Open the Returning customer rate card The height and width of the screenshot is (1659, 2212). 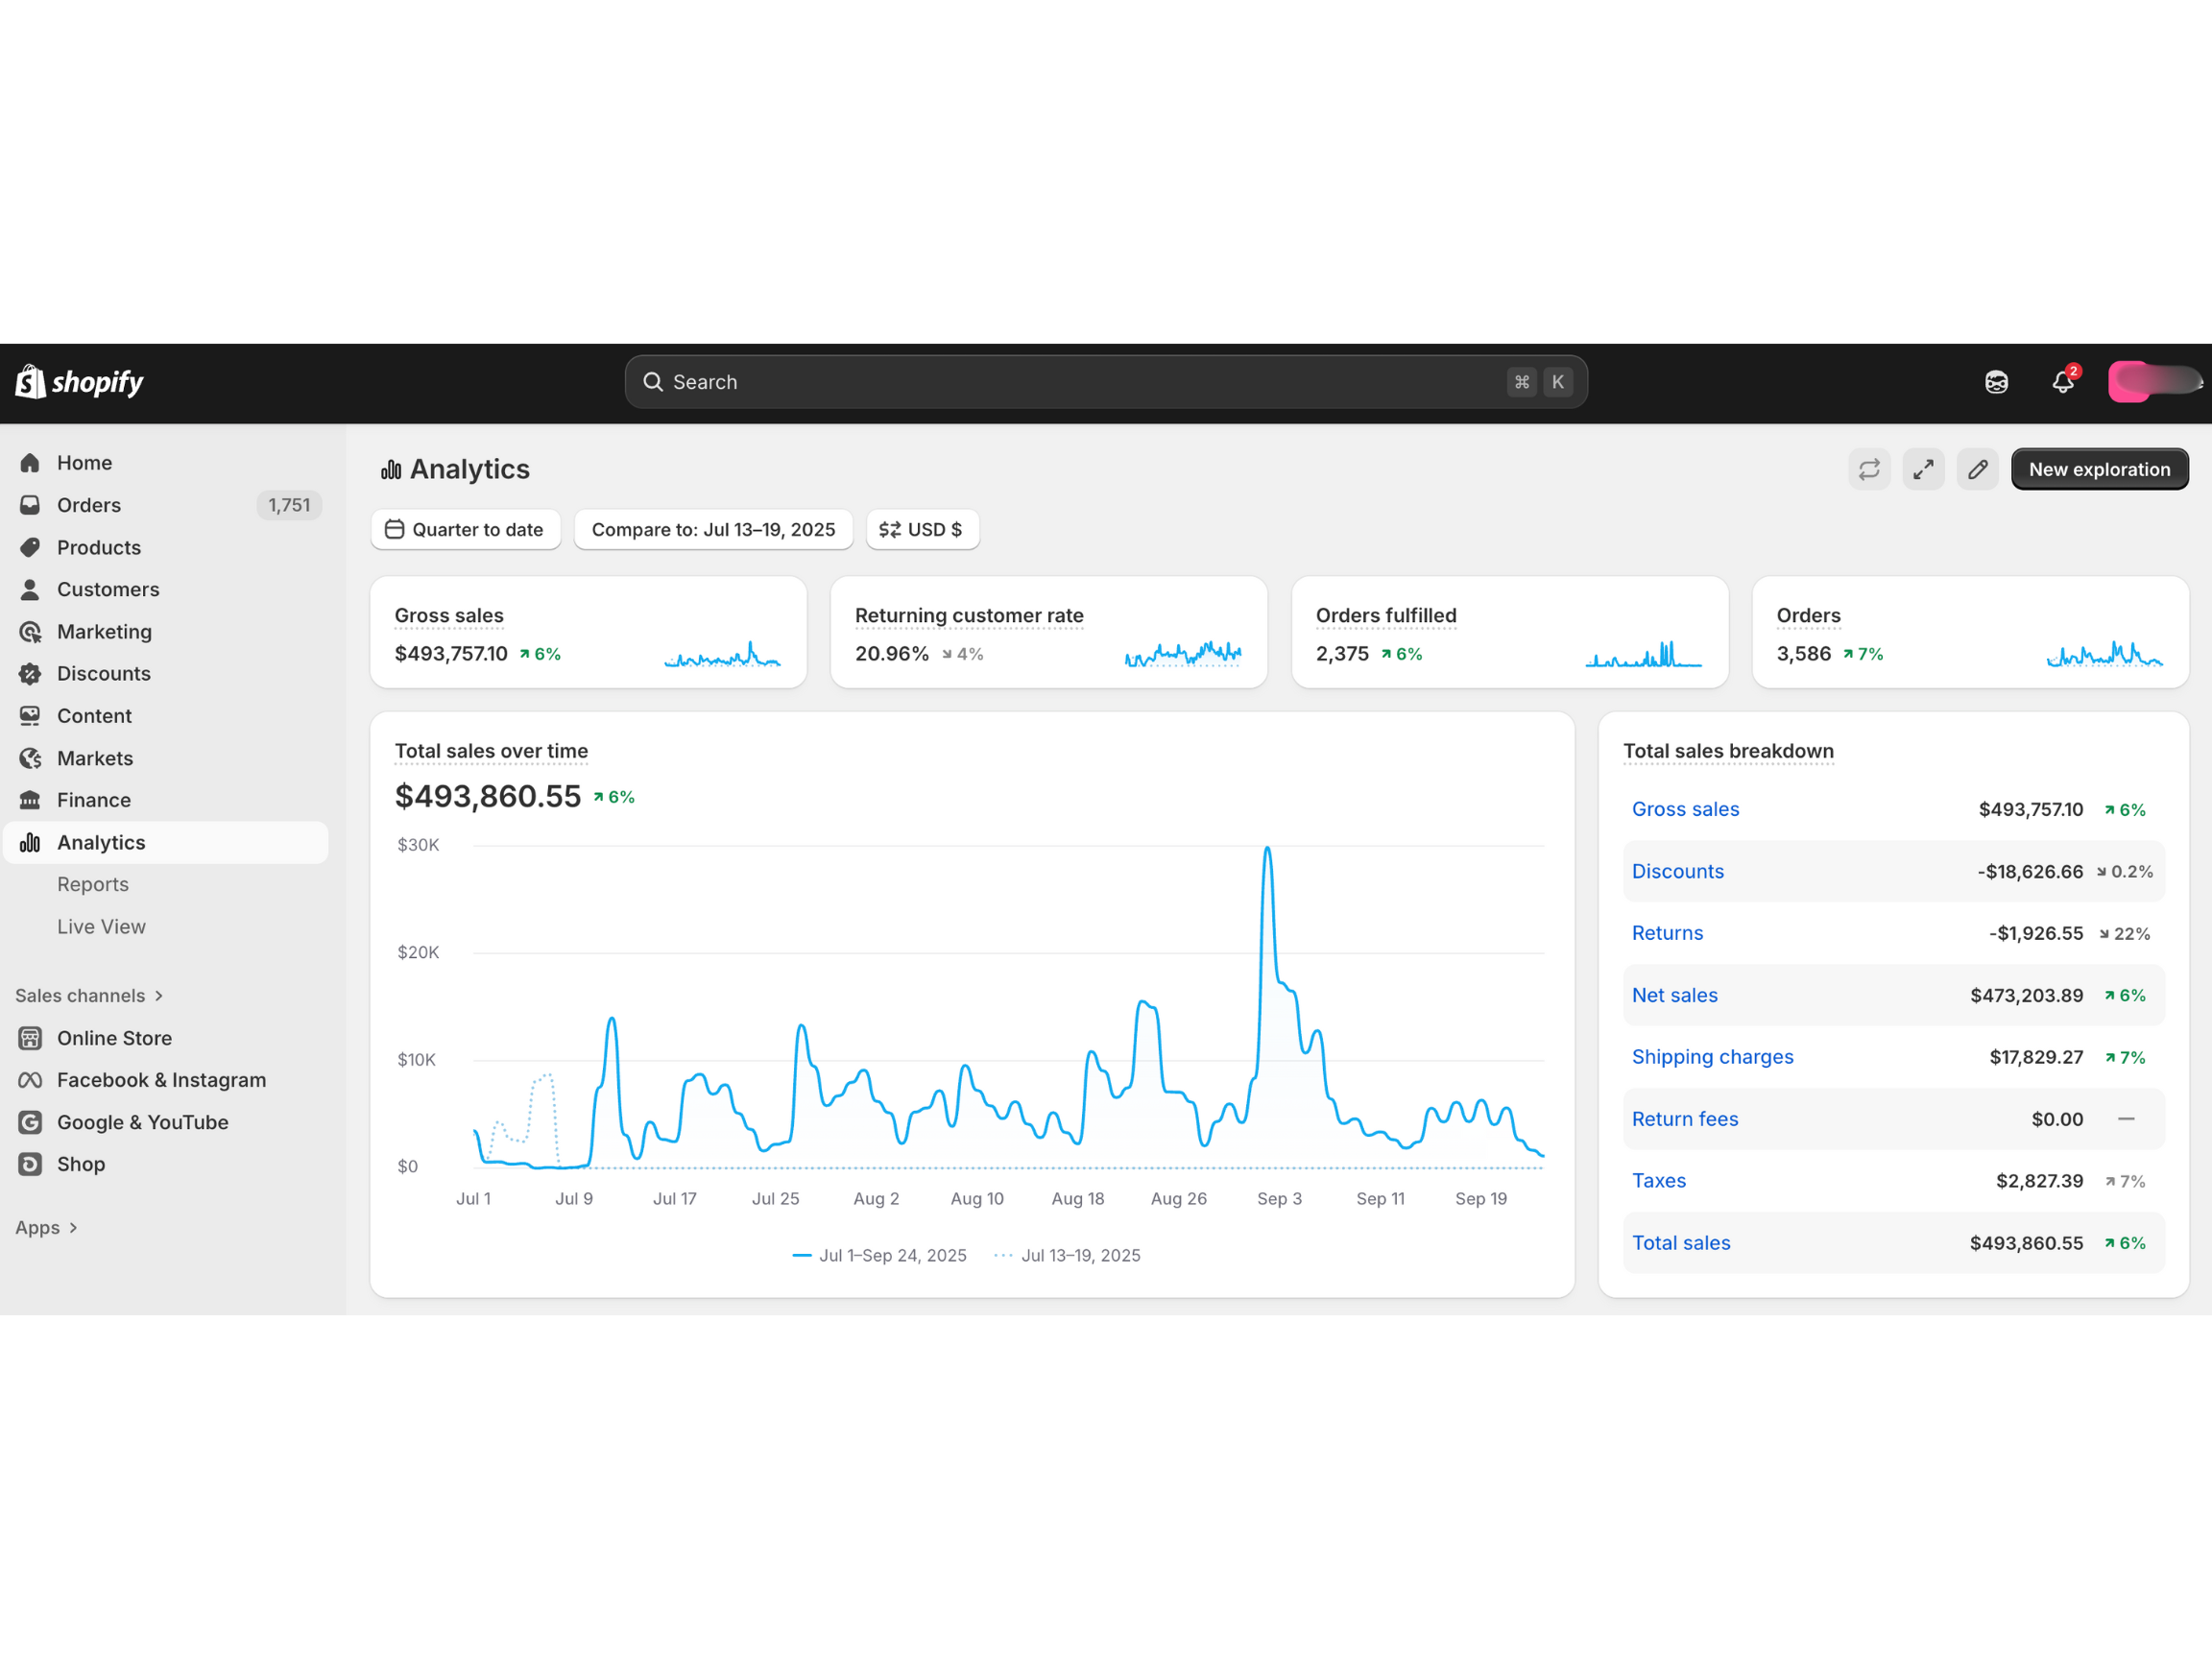click(x=968, y=616)
